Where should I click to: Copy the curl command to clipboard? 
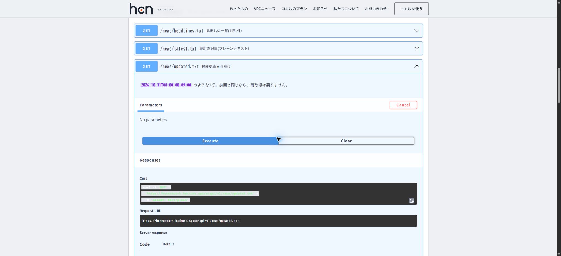coord(411,201)
